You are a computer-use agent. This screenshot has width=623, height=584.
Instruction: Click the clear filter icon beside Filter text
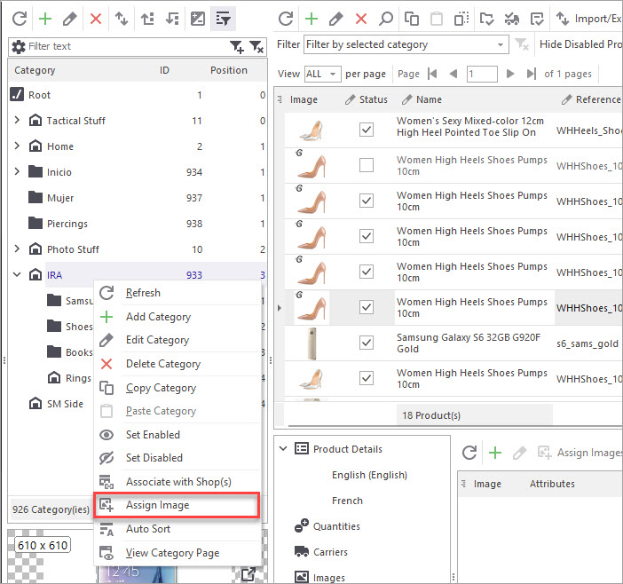[x=256, y=46]
